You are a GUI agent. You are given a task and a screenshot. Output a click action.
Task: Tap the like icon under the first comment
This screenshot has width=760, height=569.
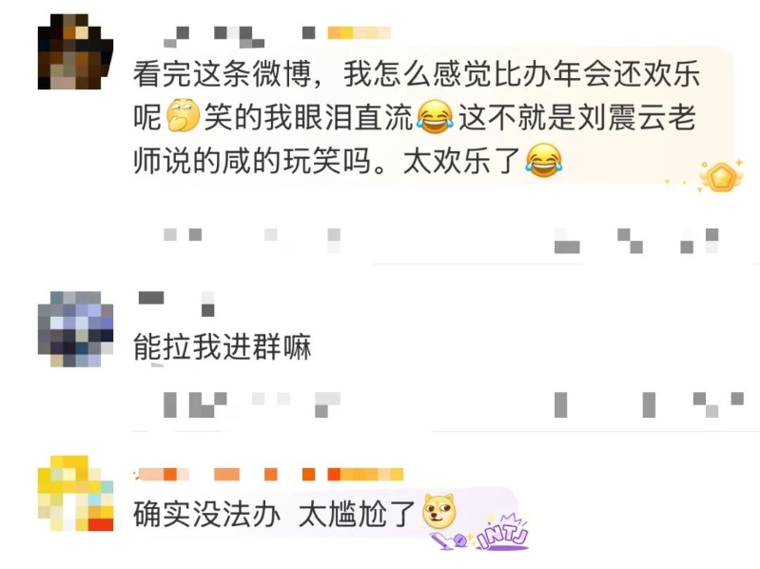click(699, 241)
